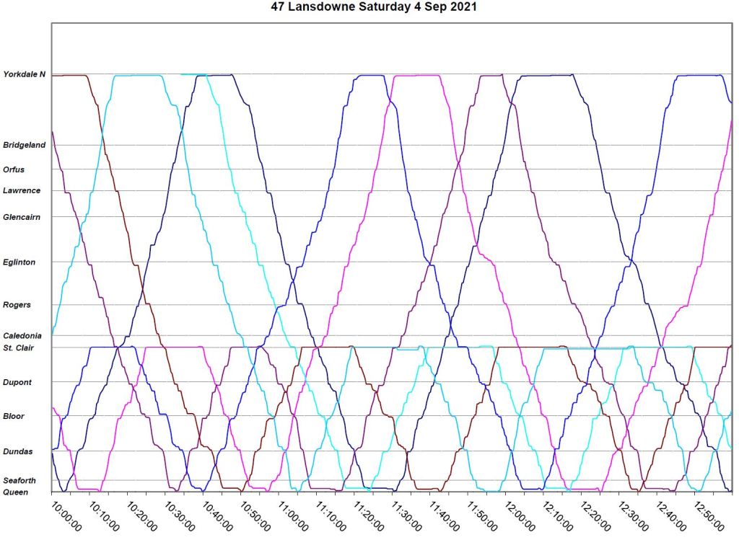
Task: Select the Bloor stop label
Action: point(14,416)
